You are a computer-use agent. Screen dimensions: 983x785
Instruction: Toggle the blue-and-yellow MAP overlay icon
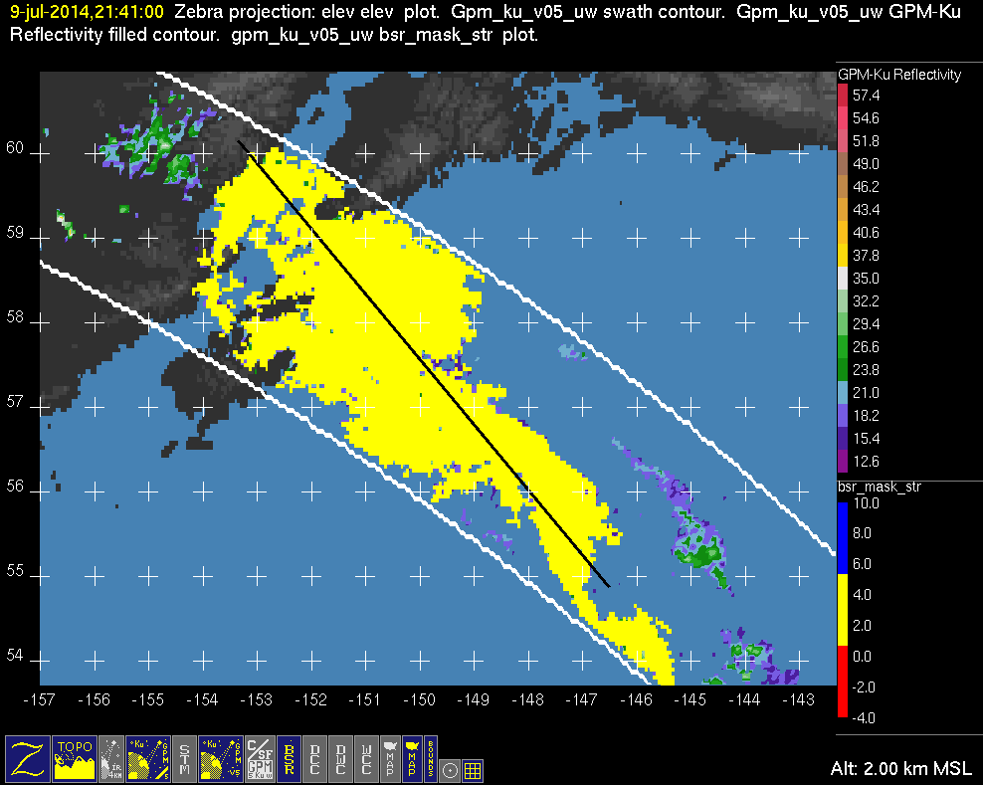coord(412,758)
